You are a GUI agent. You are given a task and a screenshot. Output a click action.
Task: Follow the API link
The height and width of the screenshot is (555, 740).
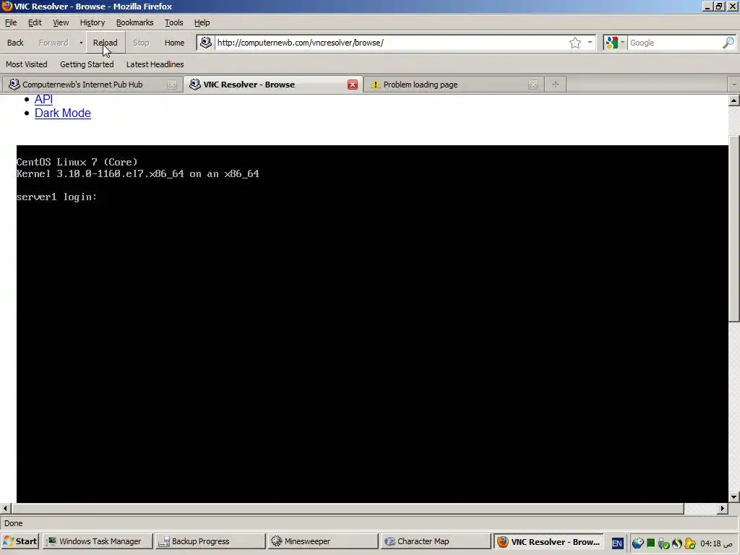coord(43,99)
